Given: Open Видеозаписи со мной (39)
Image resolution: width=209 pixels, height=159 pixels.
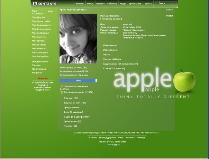Looking at the screenshot, I should click(x=74, y=71).
